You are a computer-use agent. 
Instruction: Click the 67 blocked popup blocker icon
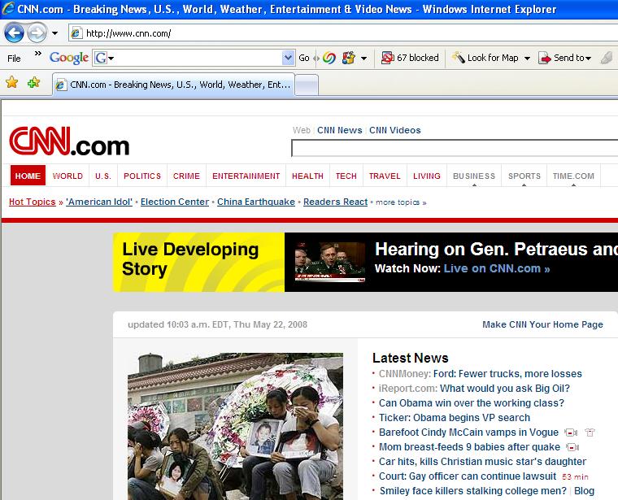point(387,58)
